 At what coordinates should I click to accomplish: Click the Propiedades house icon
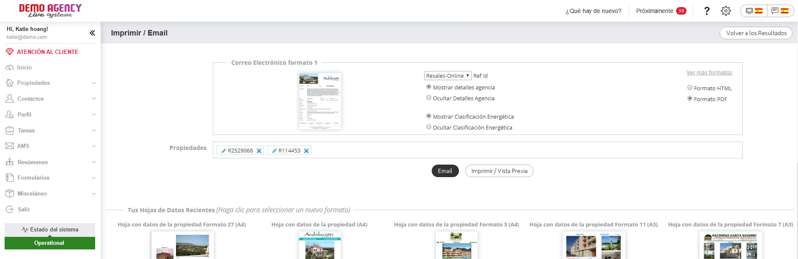(x=10, y=83)
